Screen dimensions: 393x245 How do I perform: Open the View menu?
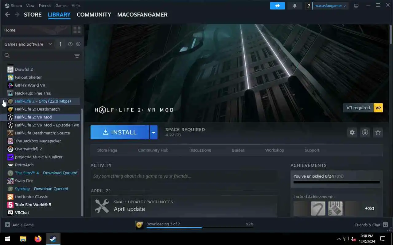(x=30, y=6)
